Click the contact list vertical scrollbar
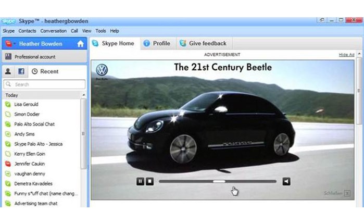Viewport: 364px width, 224px height. (83, 134)
